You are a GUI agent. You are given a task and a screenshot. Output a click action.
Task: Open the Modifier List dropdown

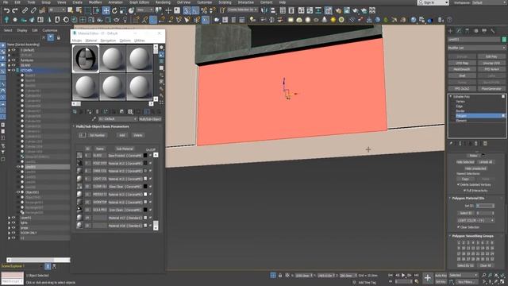point(476,48)
